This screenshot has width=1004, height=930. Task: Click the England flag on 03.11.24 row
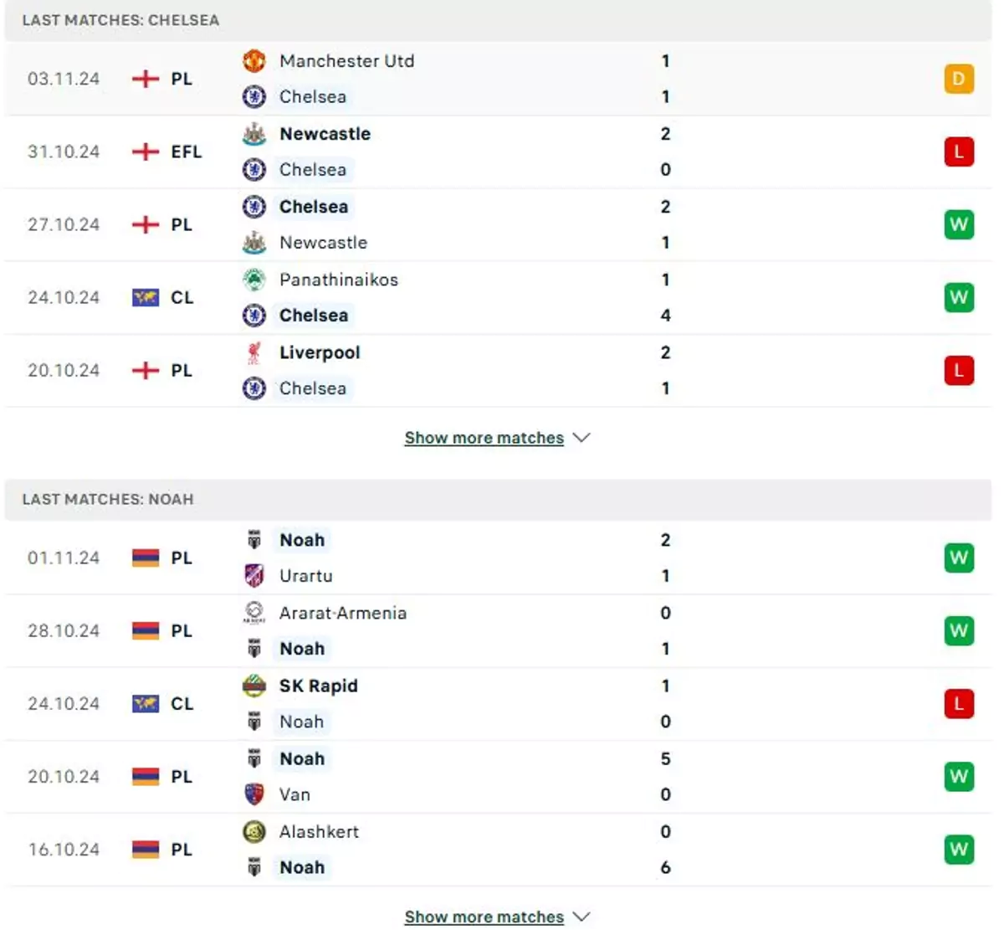coord(146,79)
